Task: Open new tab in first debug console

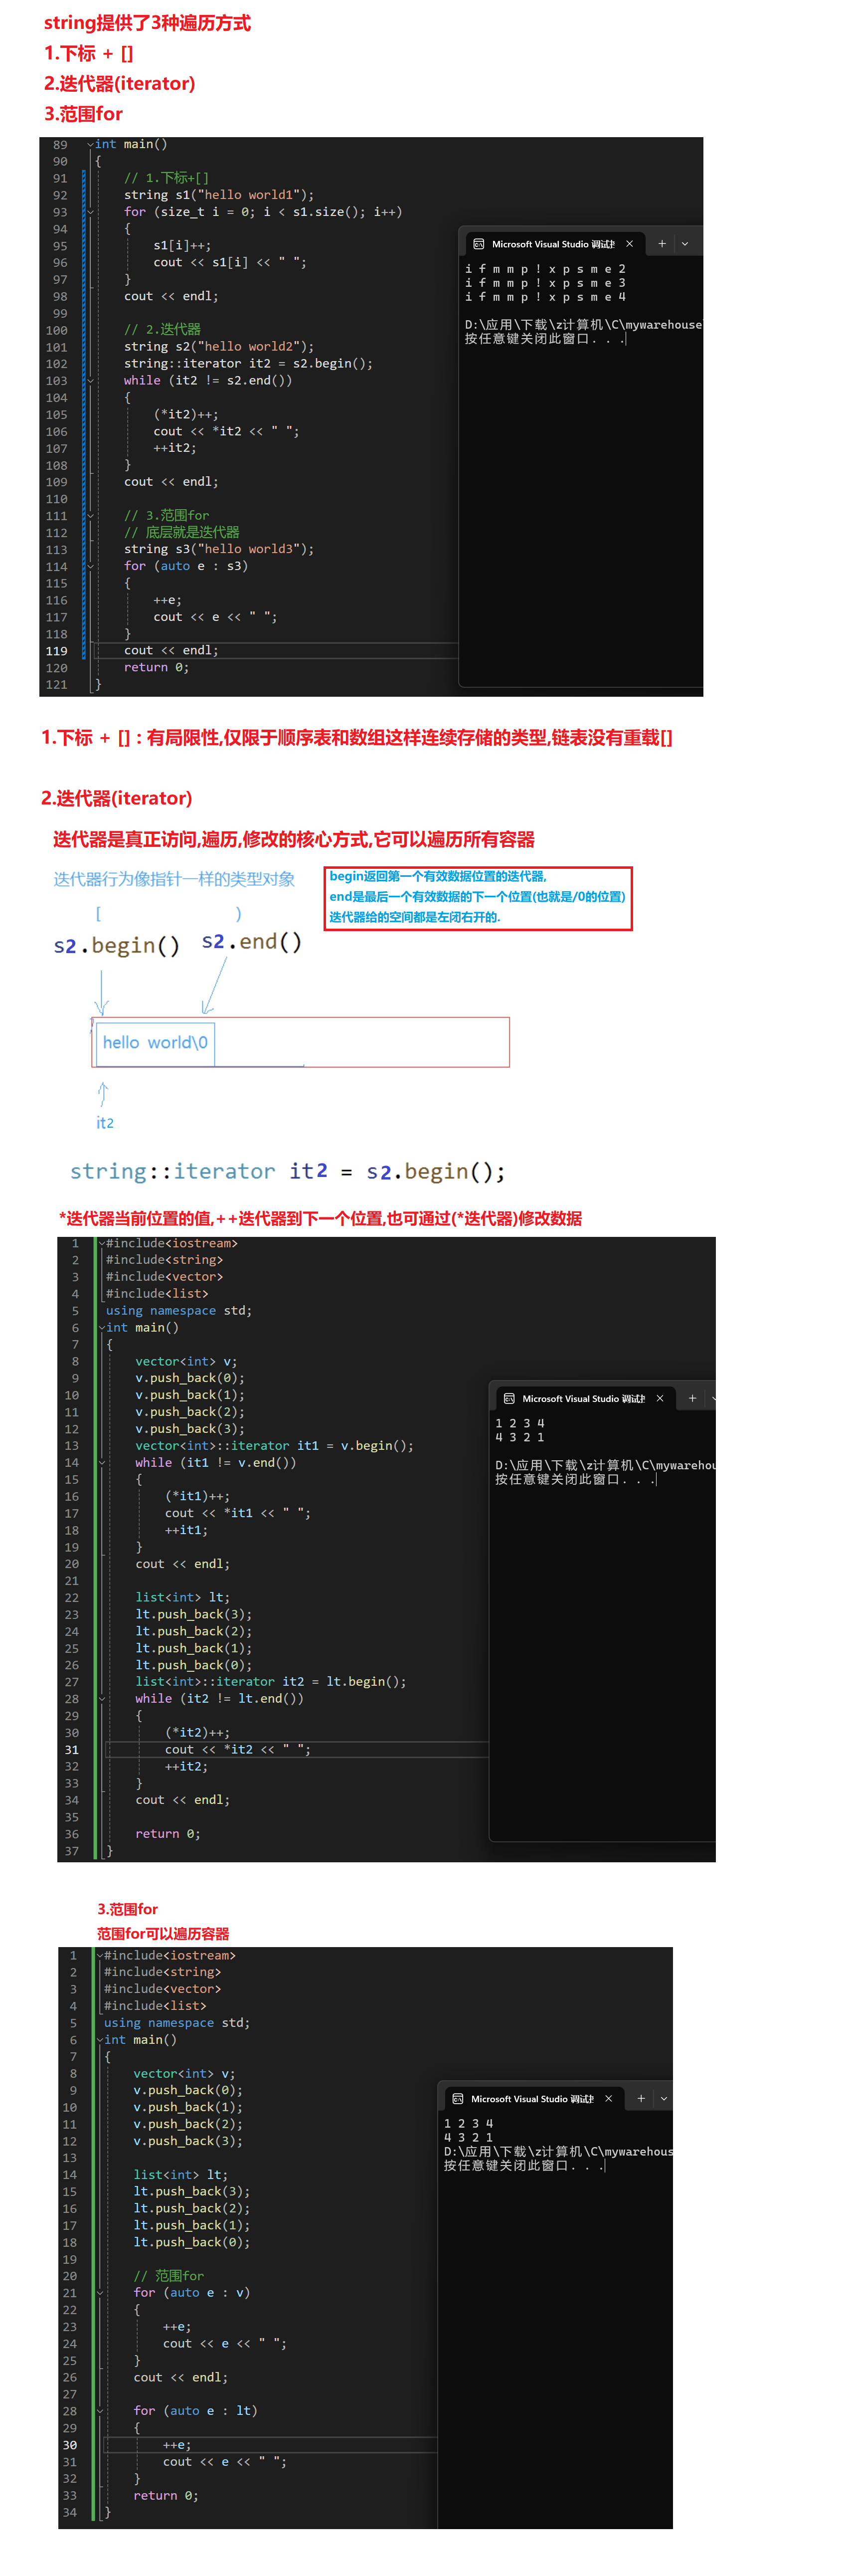Action: 662,244
